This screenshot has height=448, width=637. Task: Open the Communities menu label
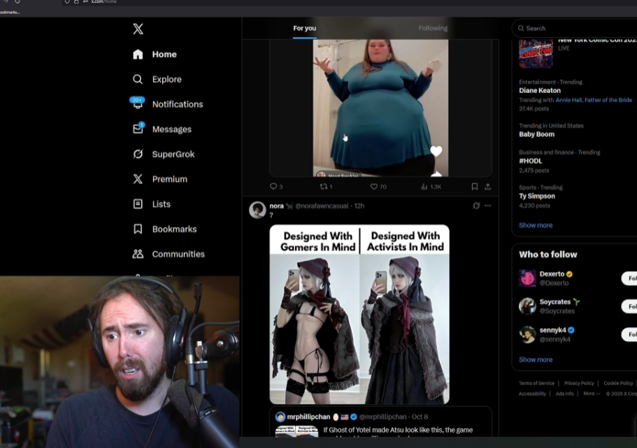pos(178,254)
